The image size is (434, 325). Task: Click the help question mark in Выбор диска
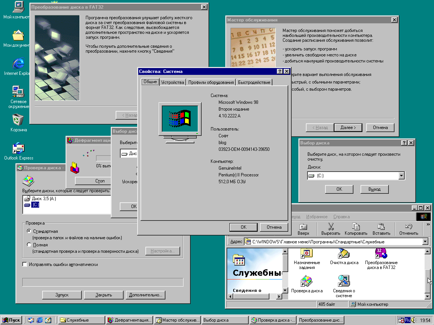404,143
